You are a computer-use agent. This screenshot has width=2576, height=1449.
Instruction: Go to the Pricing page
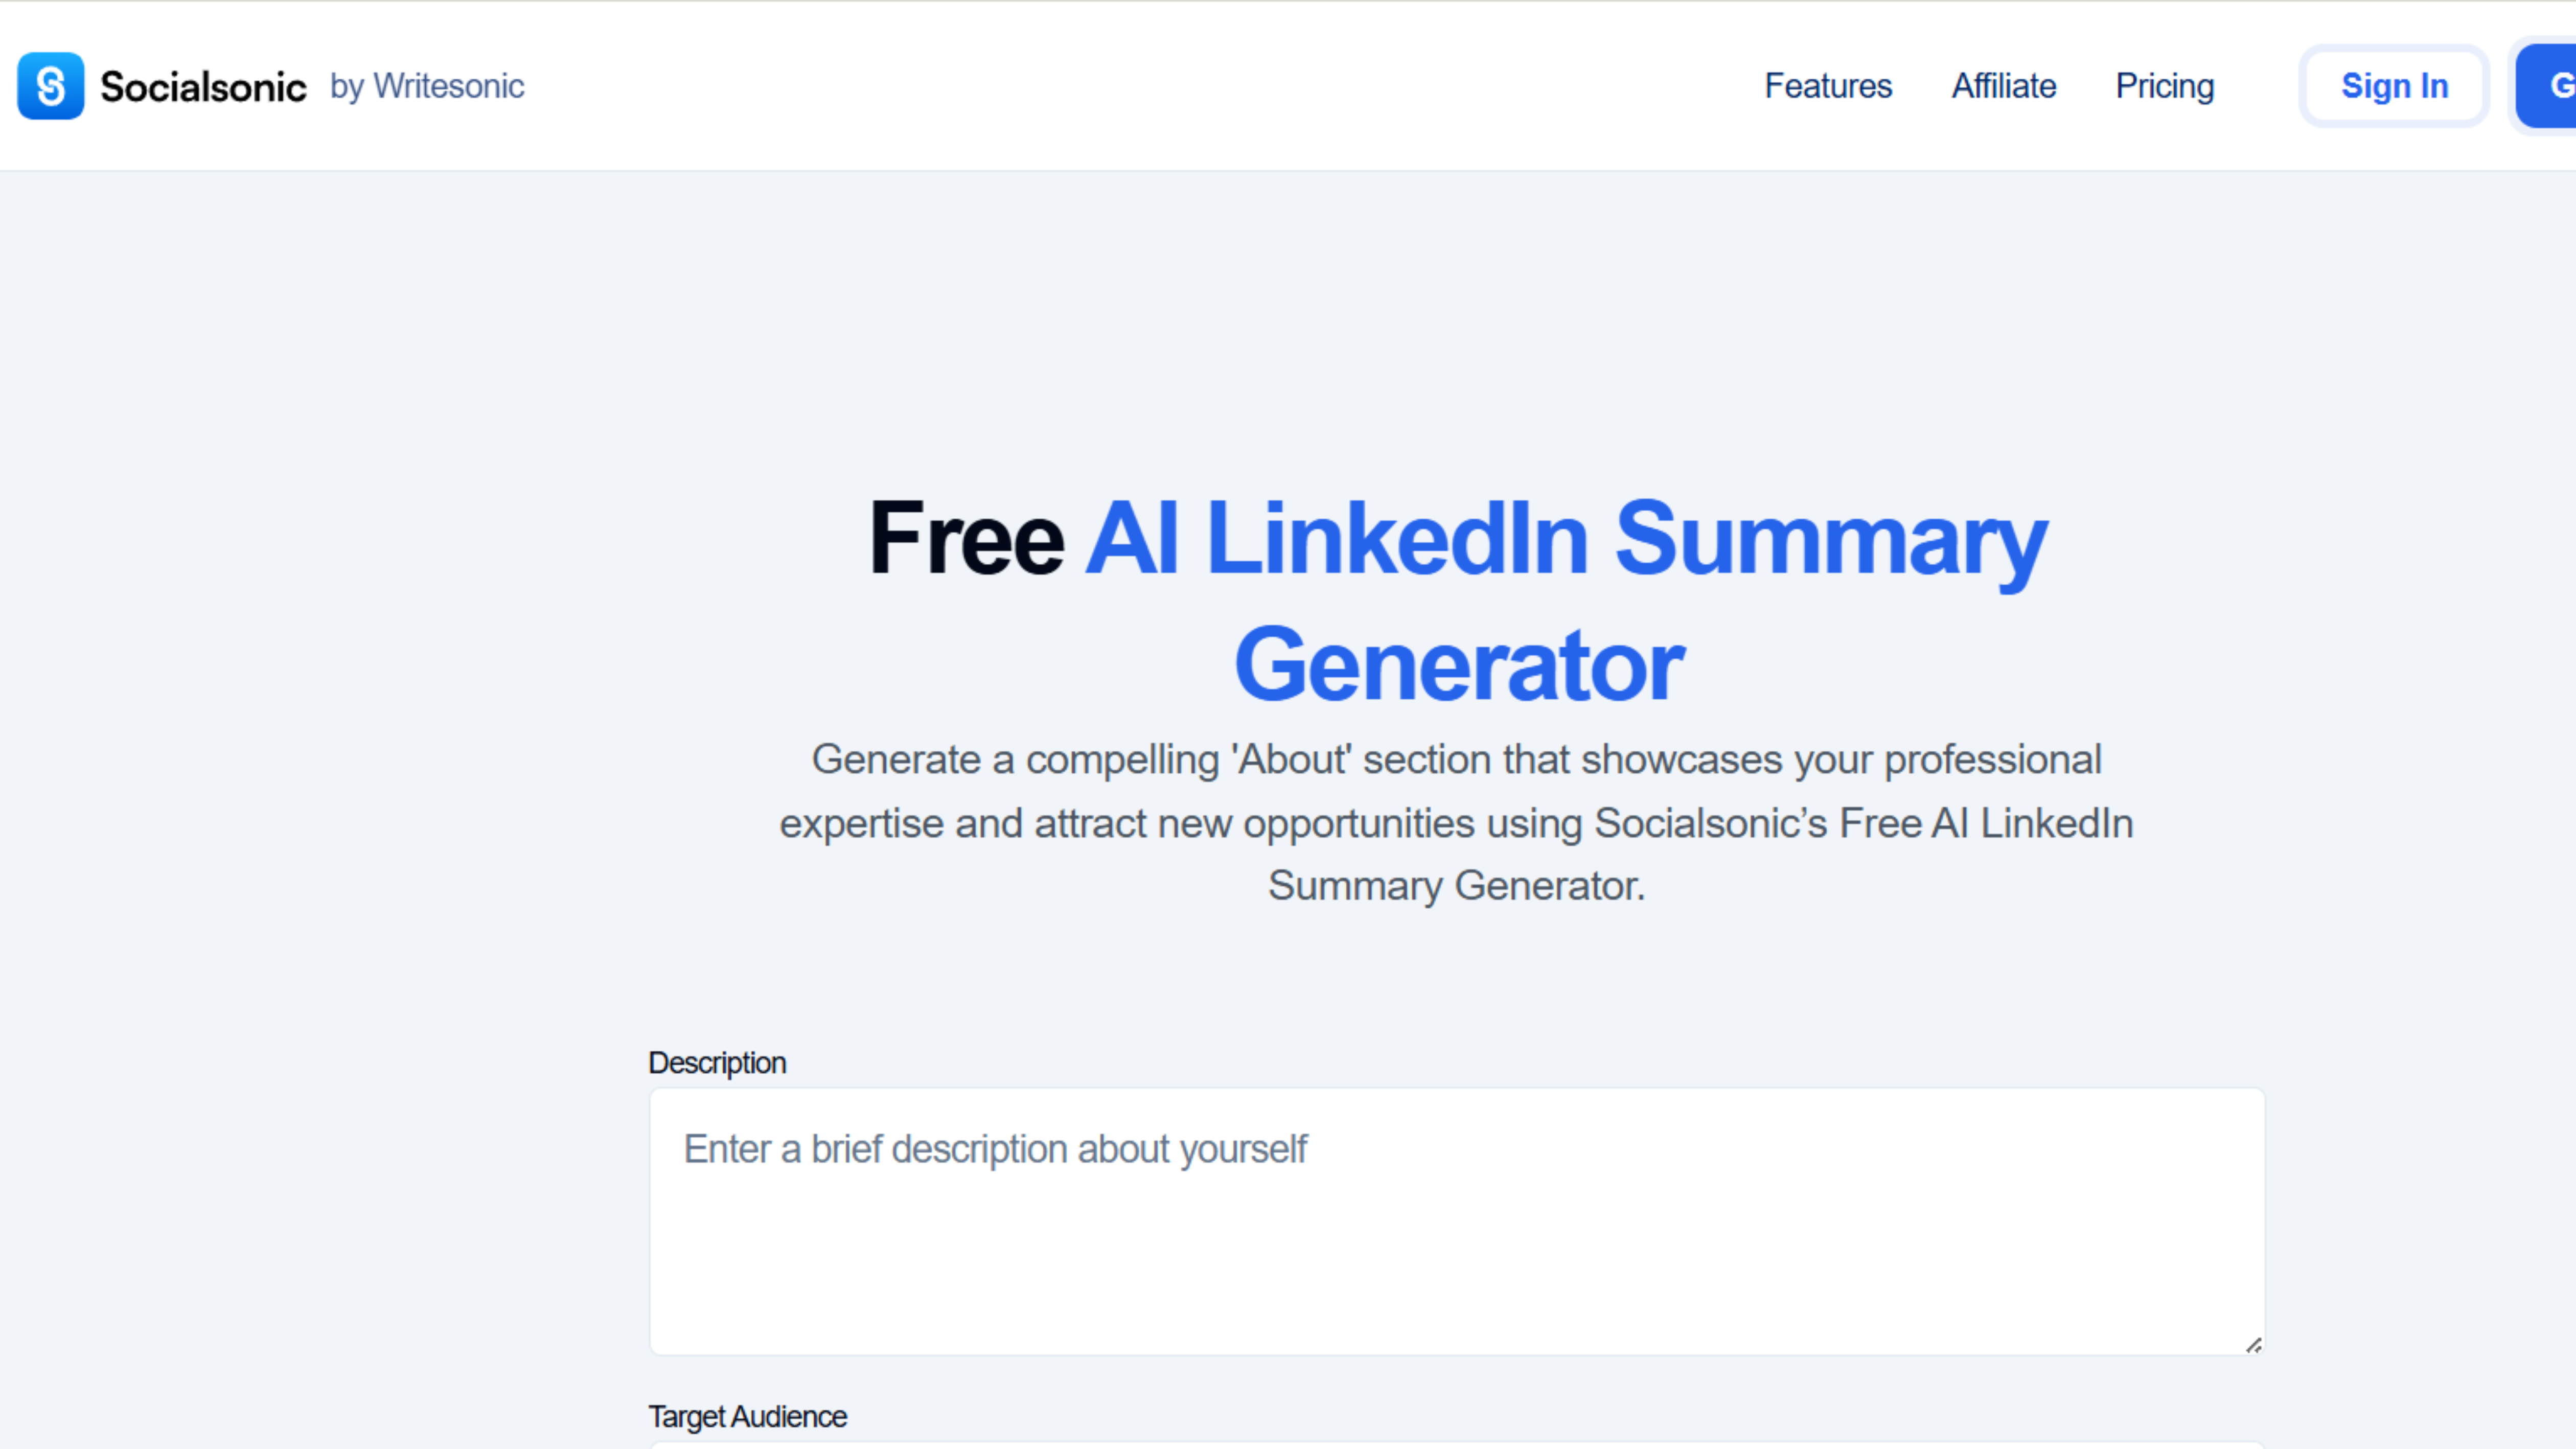pyautogui.click(x=2164, y=86)
